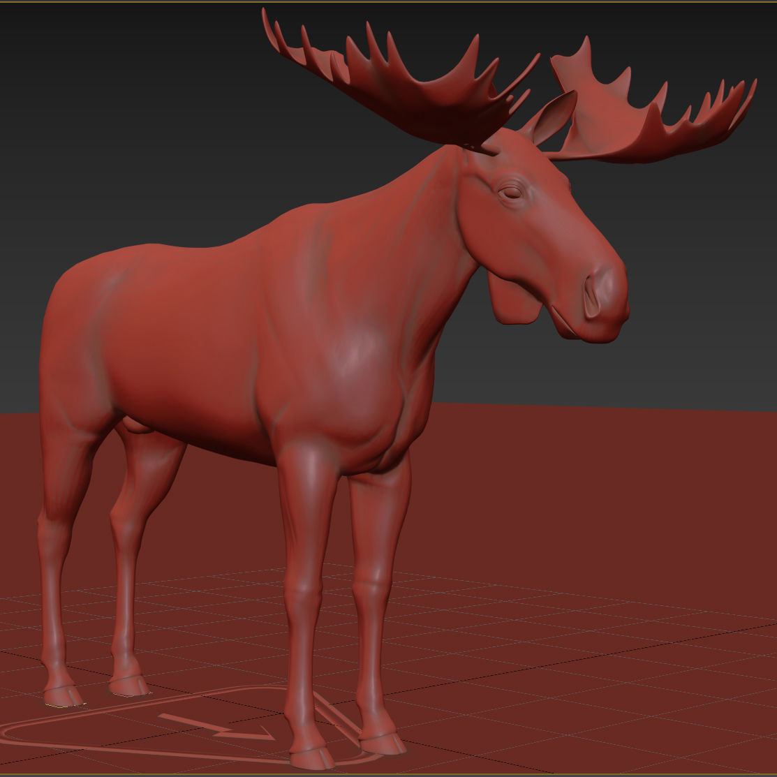Click the near antler above the moose's neck
Screen dimensions: 777x777
coord(401,82)
